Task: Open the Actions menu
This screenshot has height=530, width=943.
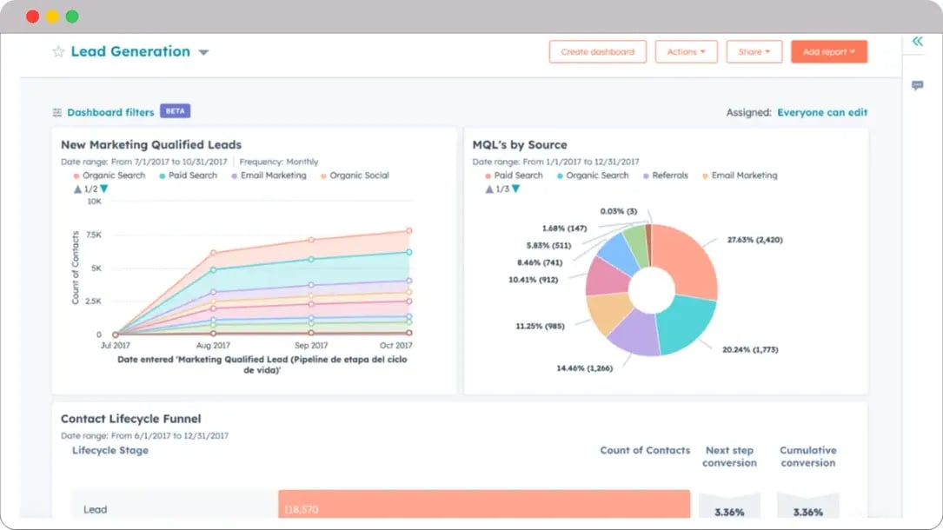Action: tap(686, 51)
